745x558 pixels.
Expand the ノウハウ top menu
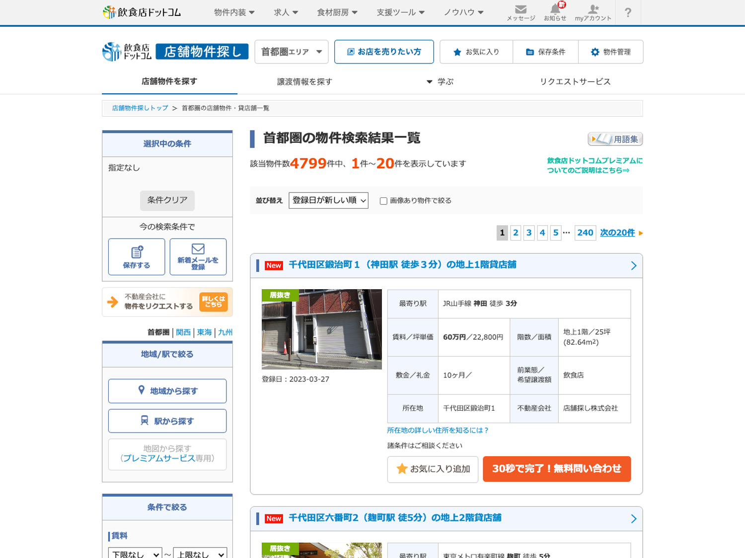[464, 12]
